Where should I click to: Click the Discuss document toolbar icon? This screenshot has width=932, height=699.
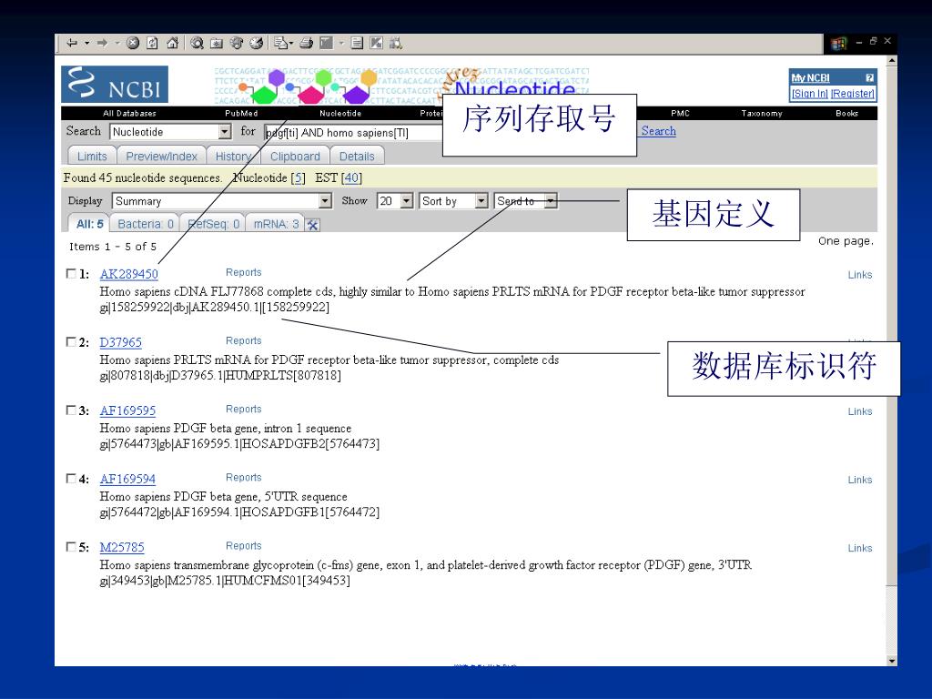click(x=357, y=43)
